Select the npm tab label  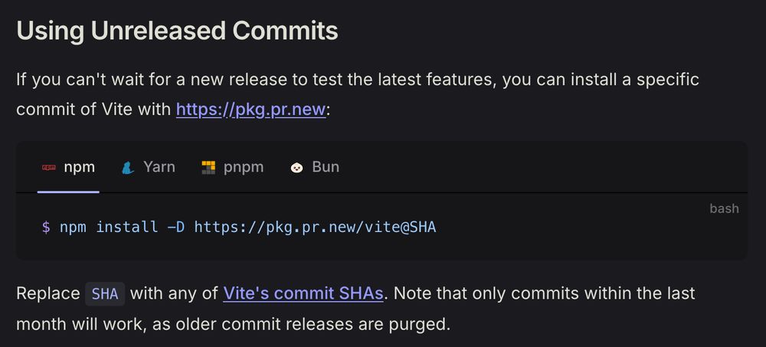tap(79, 167)
